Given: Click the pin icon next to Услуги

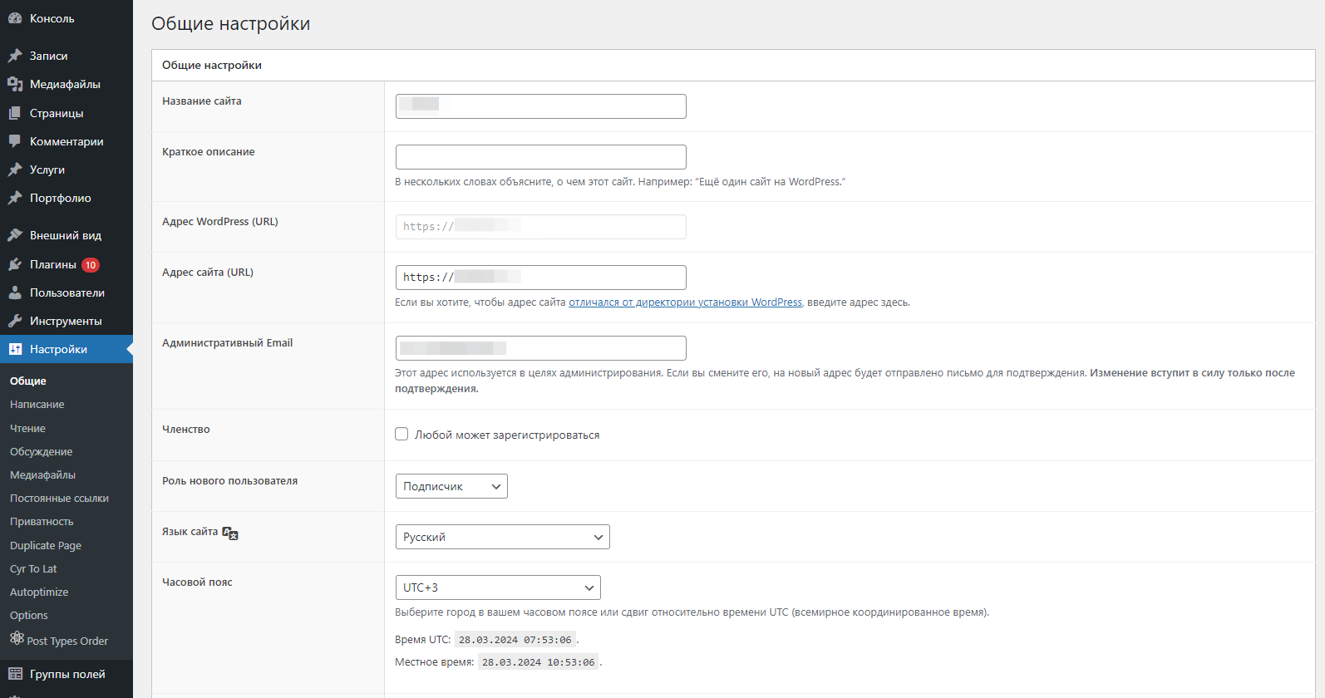Looking at the screenshot, I should [x=15, y=170].
